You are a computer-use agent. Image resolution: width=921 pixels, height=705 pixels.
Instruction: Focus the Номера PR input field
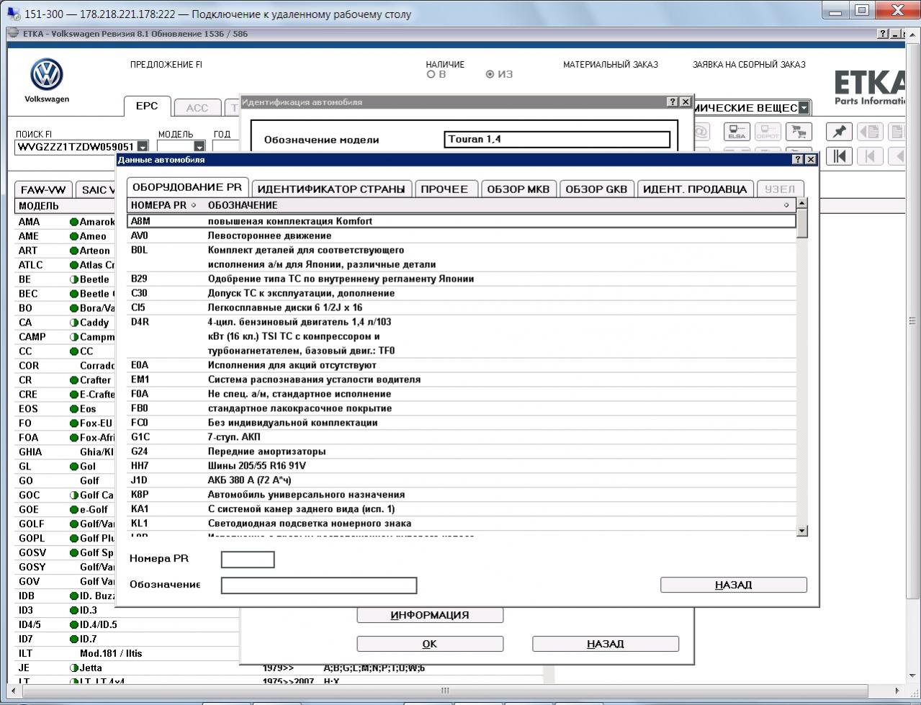[x=248, y=560]
